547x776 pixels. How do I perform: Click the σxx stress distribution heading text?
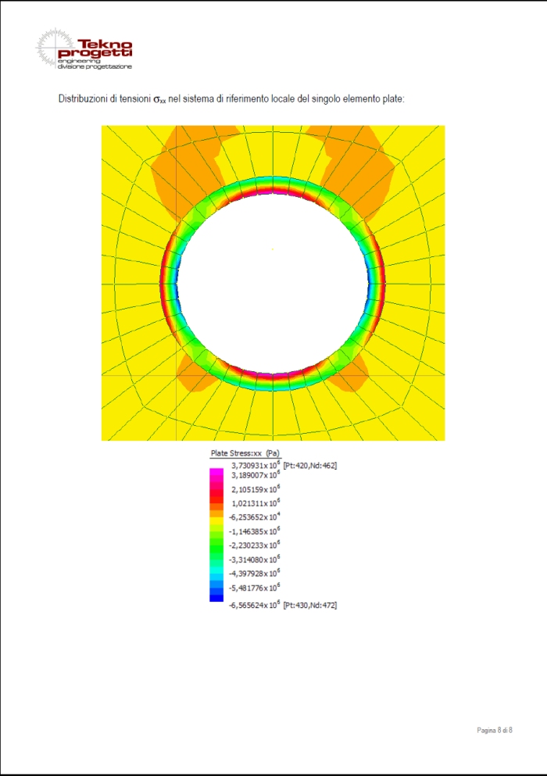[x=231, y=99]
